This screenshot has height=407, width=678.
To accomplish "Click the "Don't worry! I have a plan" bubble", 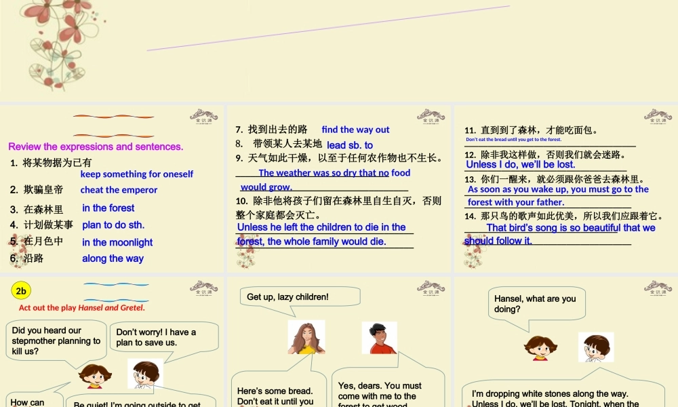I will pos(163,337).
